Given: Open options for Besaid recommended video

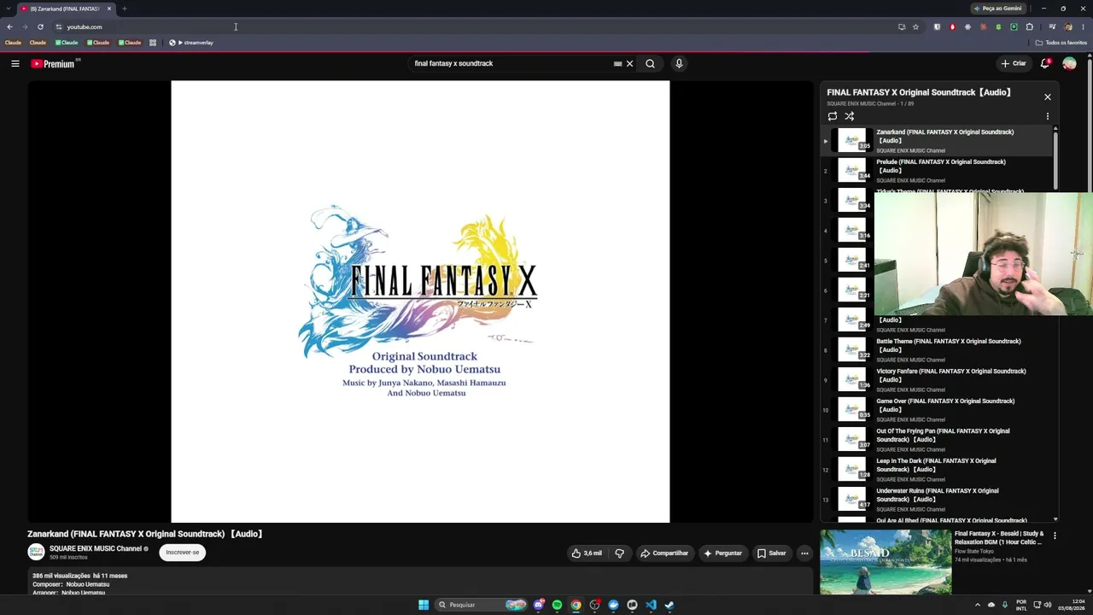Looking at the screenshot, I should [1055, 536].
